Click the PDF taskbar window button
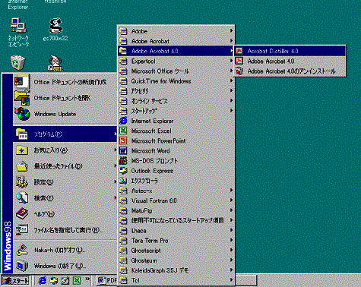Image resolution: width=361 pixels, height=287 pixels. pyautogui.click(x=107, y=280)
